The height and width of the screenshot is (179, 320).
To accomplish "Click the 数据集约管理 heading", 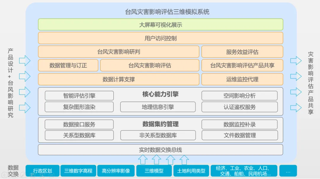I will (x=160, y=124).
